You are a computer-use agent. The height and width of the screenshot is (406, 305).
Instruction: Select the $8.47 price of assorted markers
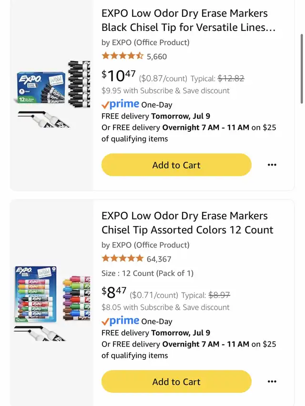click(x=114, y=293)
